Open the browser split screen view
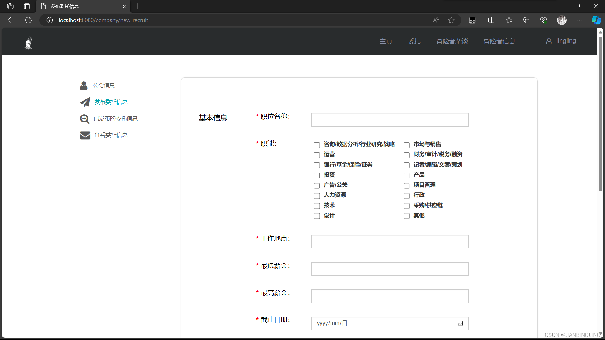The image size is (605, 340). pos(491,20)
